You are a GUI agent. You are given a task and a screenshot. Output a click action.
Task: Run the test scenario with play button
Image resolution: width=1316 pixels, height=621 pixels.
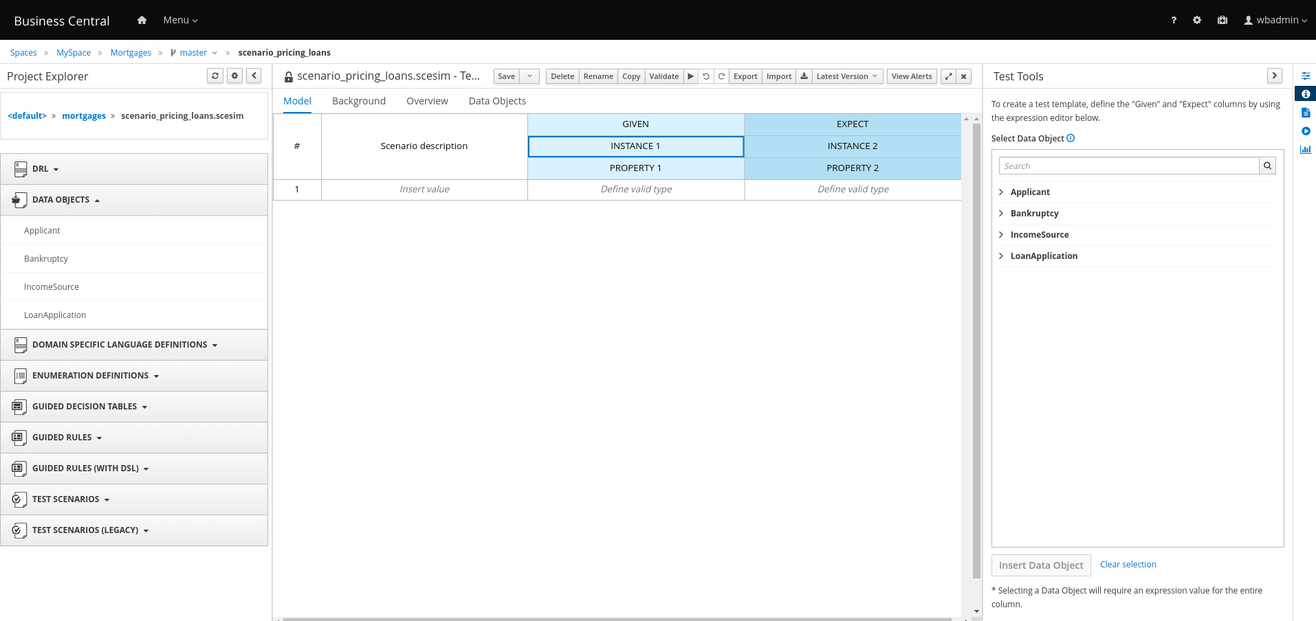[x=690, y=76]
